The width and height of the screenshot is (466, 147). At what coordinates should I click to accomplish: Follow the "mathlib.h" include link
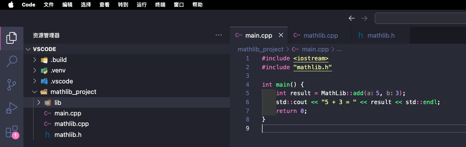[x=313, y=67]
